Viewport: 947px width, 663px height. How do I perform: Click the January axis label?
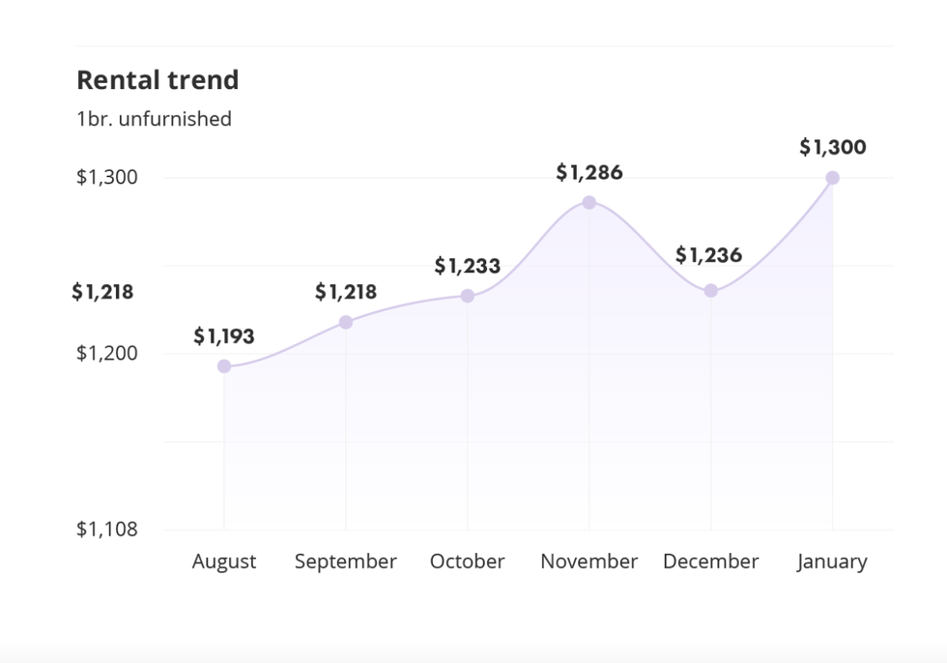point(833,562)
